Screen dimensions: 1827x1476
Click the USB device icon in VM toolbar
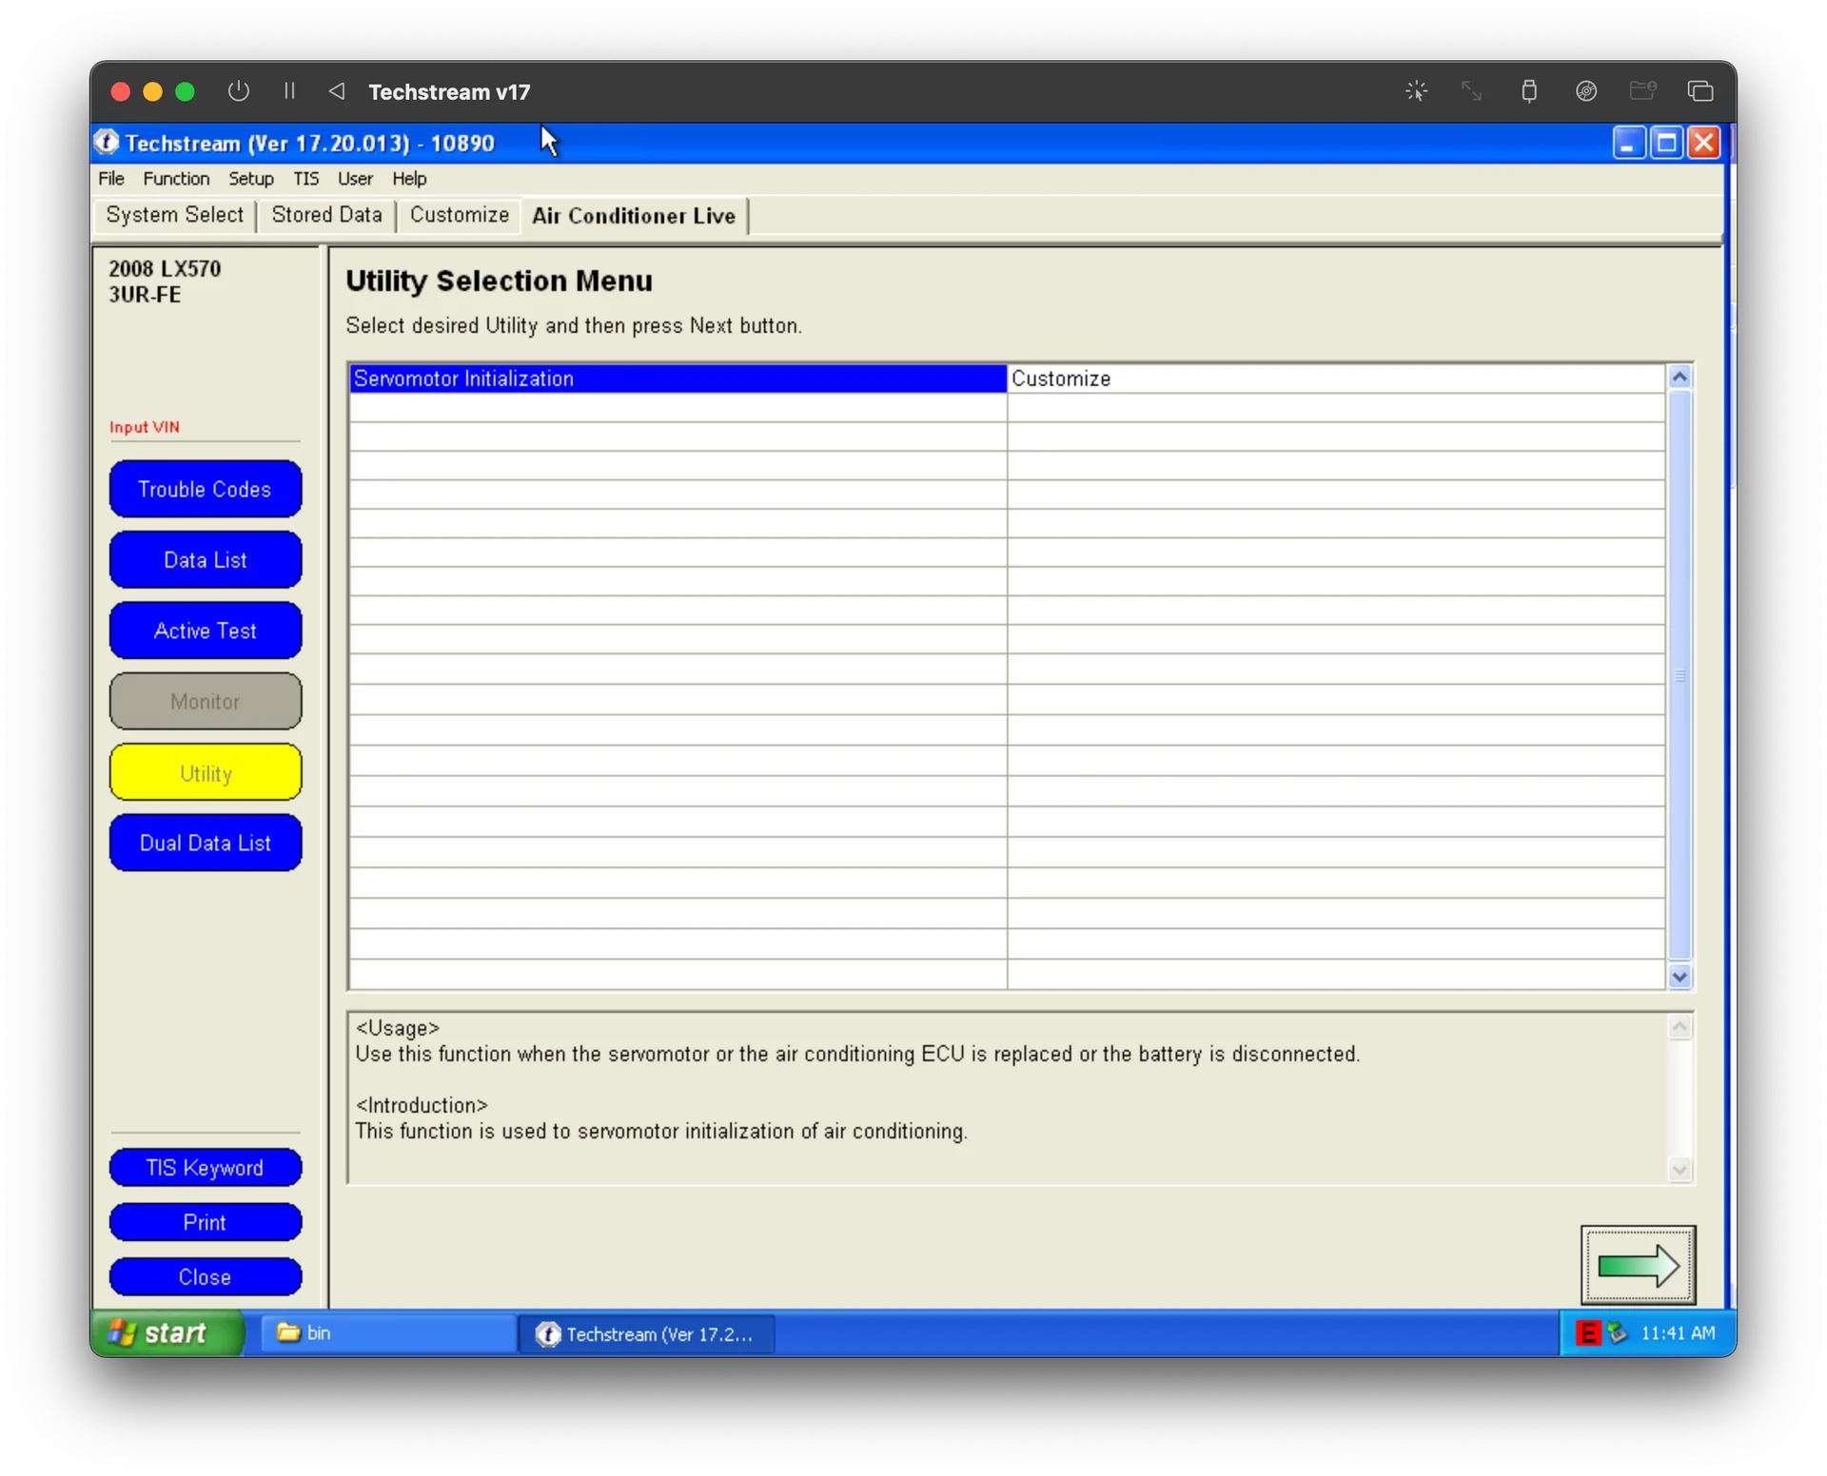1528,91
